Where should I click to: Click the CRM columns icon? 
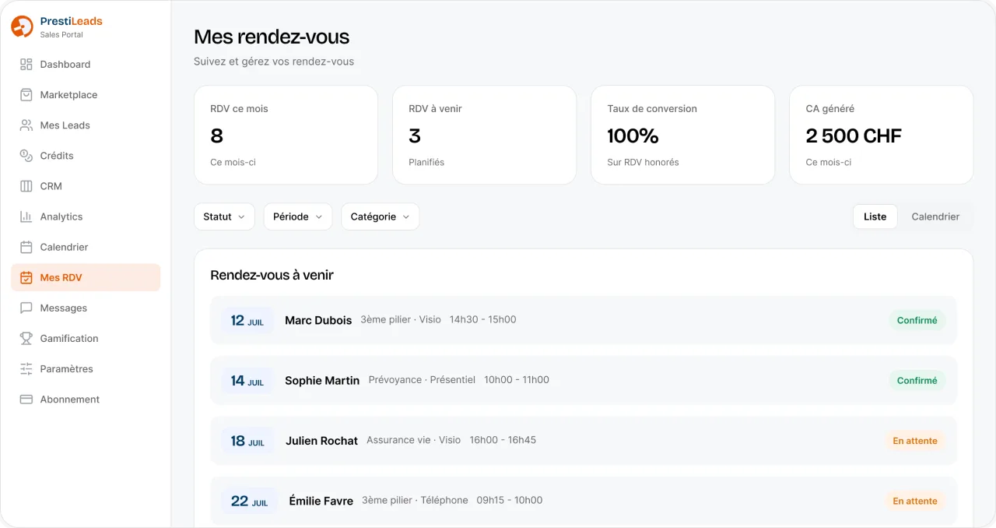click(26, 186)
